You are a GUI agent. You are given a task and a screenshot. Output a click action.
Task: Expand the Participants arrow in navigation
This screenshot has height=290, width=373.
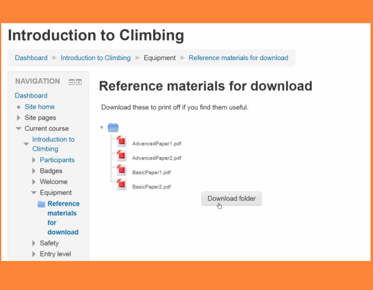(34, 160)
